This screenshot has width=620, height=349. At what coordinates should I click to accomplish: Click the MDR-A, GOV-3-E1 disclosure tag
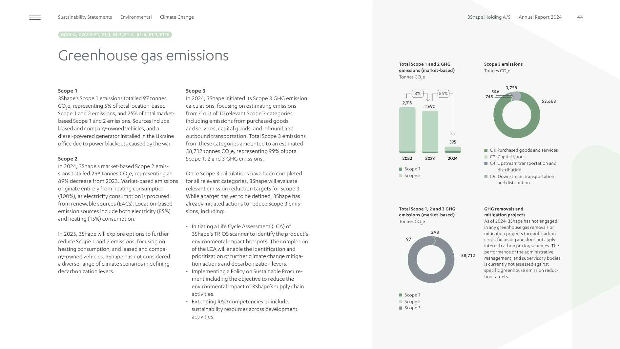coord(115,34)
